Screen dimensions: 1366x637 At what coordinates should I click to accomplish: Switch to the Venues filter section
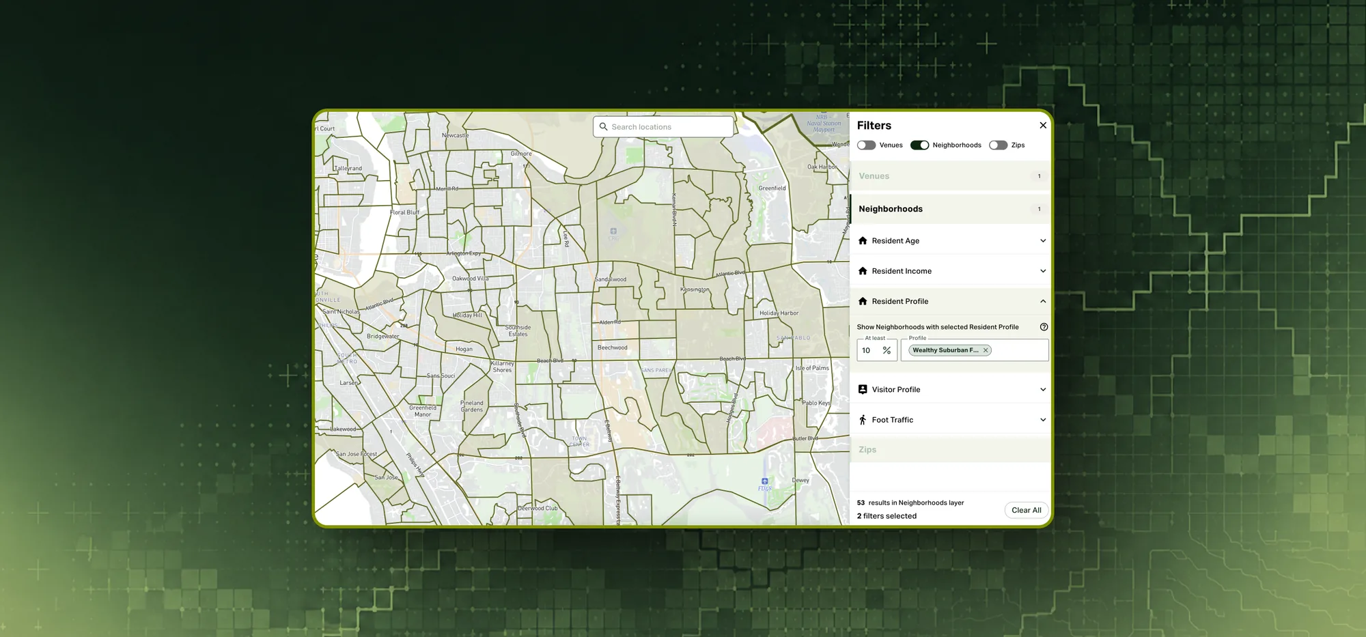(950, 176)
